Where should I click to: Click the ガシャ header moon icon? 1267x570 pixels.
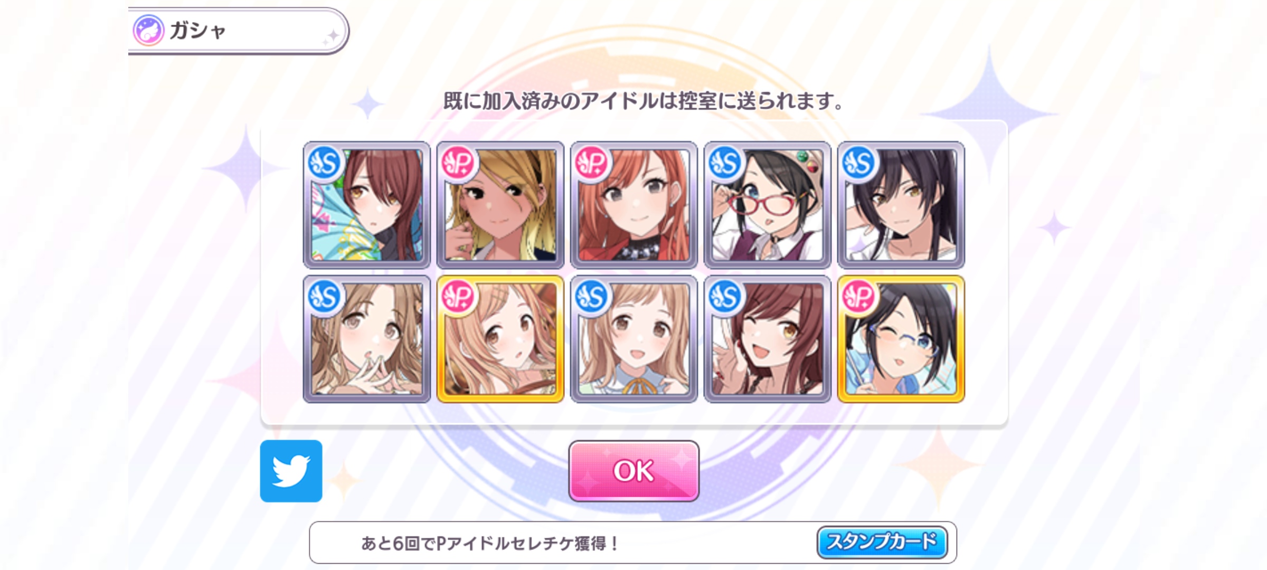(x=148, y=30)
